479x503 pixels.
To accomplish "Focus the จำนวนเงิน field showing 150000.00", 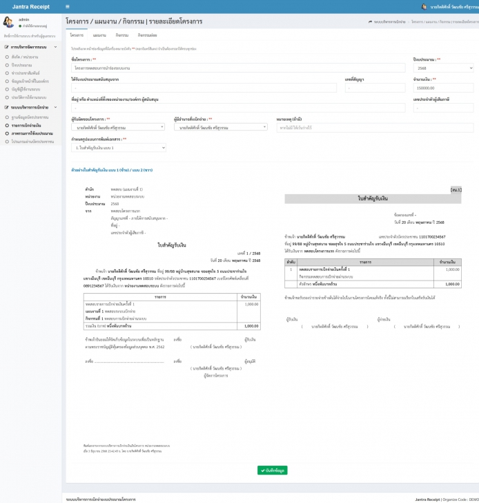I will pos(443,88).
